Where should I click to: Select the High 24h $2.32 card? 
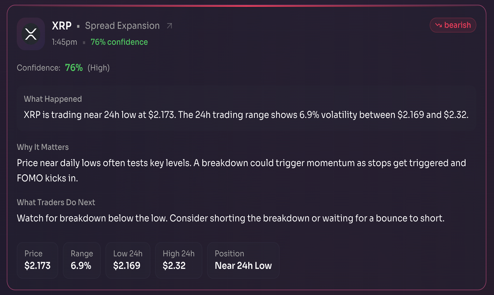(x=179, y=260)
